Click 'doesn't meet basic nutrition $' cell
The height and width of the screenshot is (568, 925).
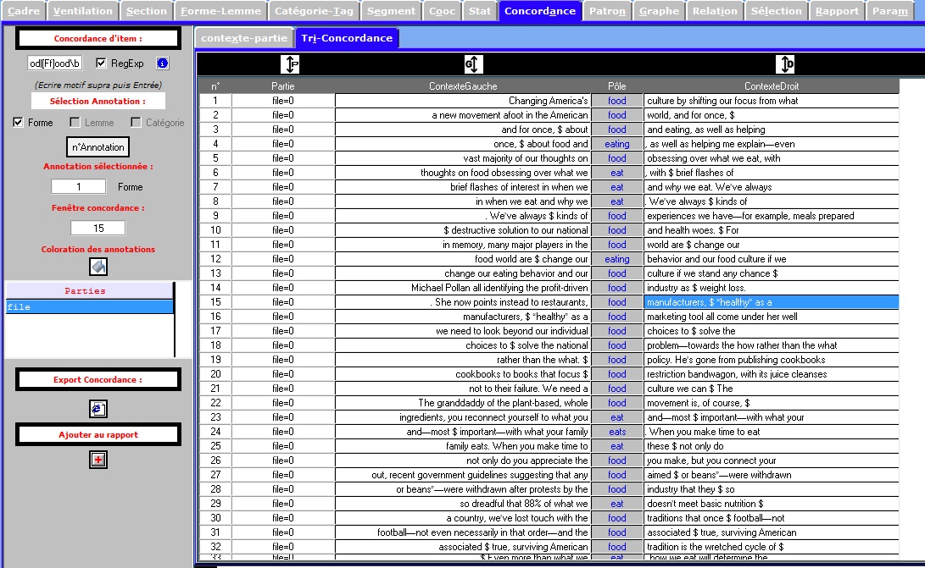(x=771, y=504)
